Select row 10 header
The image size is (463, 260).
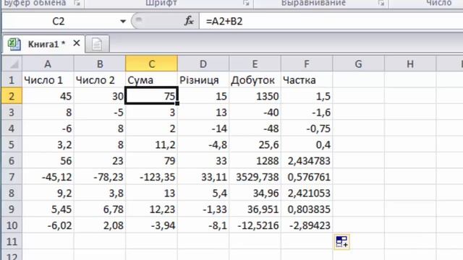[12, 225]
